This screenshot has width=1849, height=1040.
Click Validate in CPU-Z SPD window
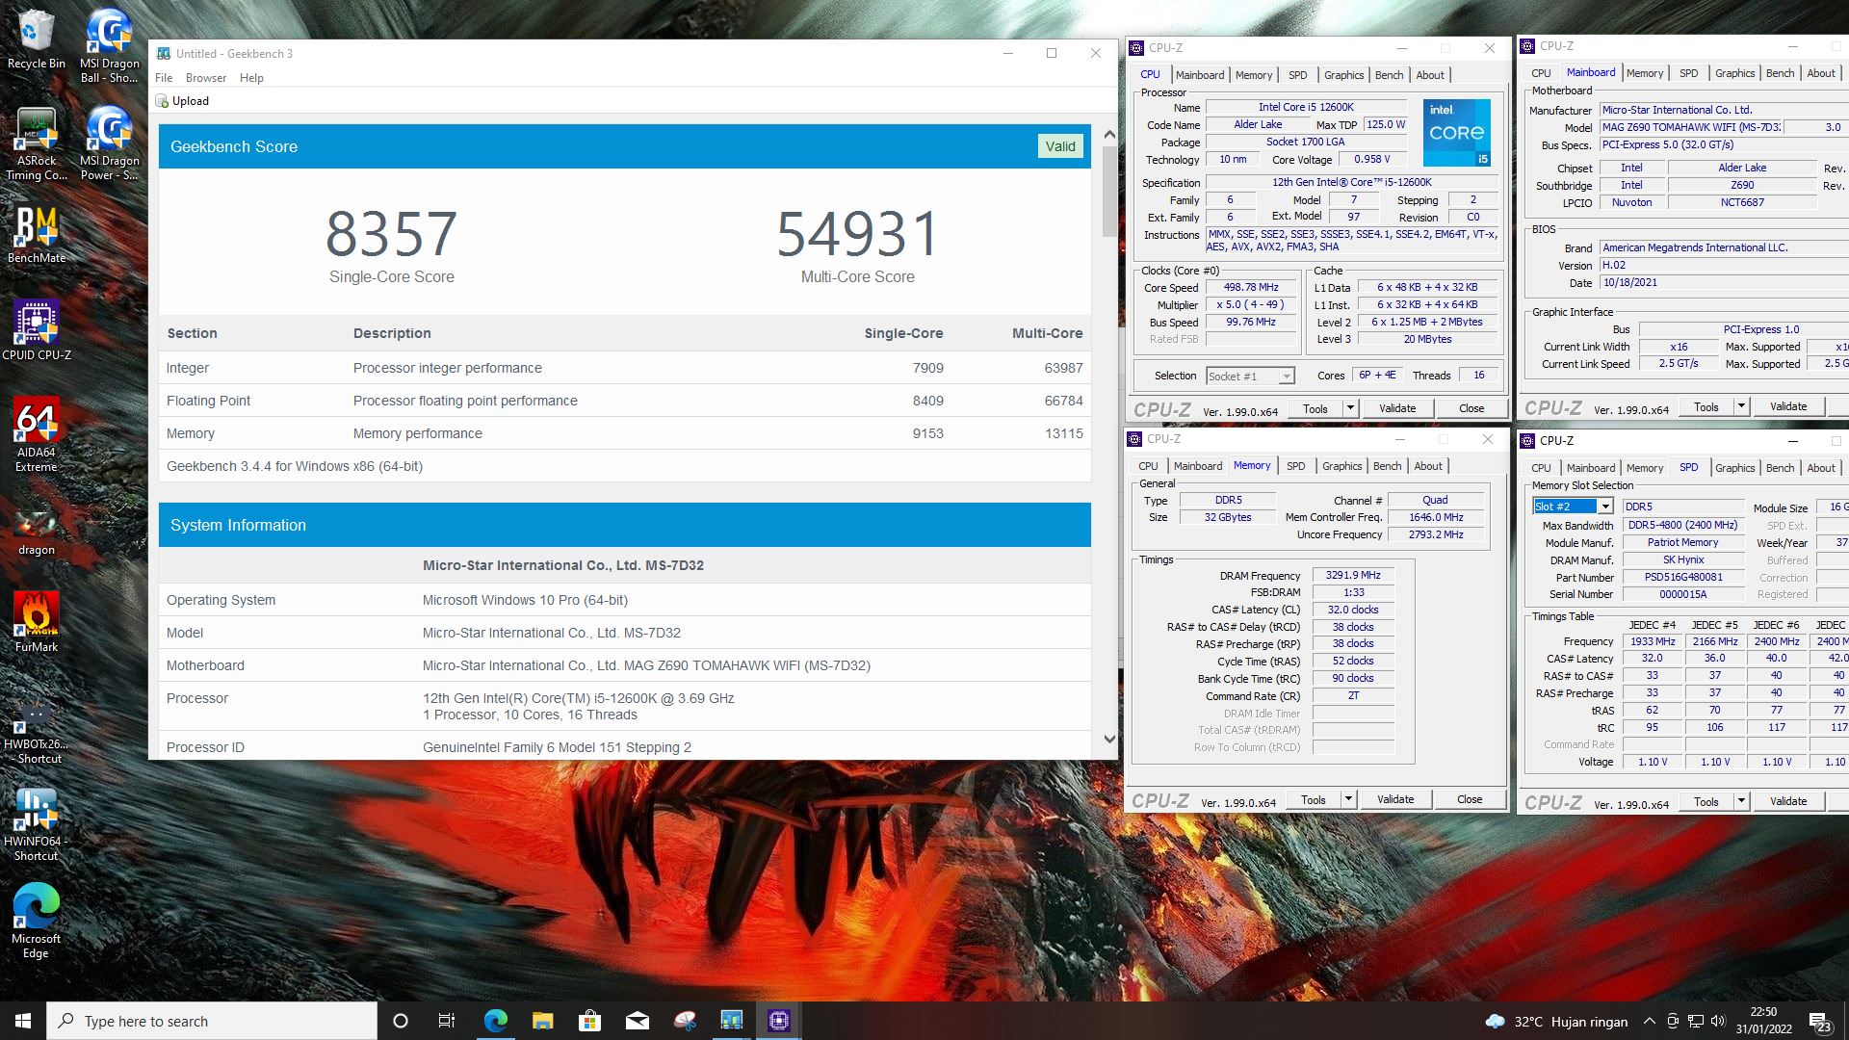click(x=1788, y=801)
